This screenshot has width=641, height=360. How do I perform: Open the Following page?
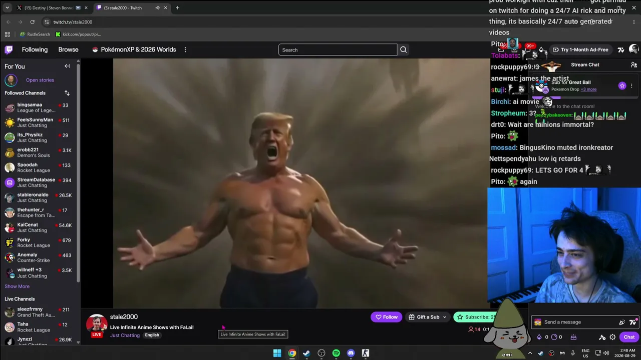coord(35,49)
